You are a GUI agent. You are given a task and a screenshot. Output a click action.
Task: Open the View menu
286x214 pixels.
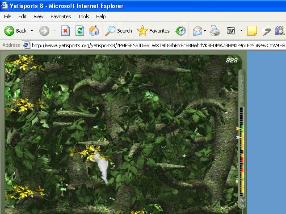[38, 16]
